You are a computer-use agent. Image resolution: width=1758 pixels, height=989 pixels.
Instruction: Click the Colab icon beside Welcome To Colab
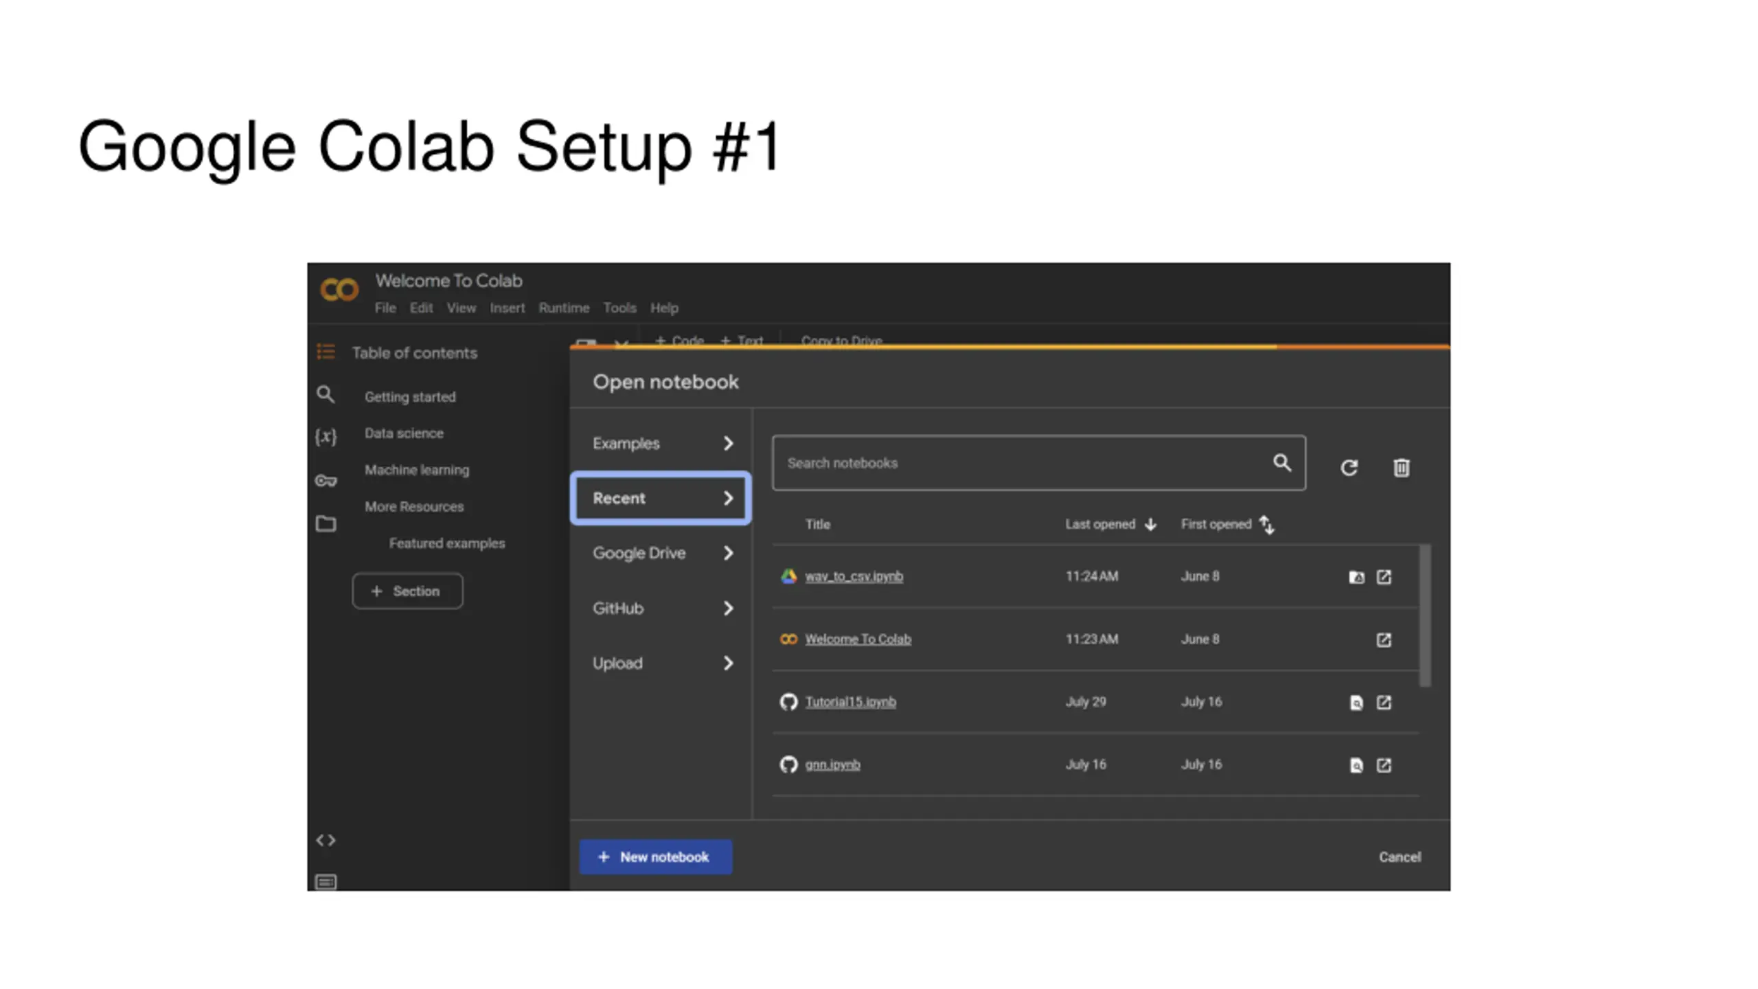788,639
